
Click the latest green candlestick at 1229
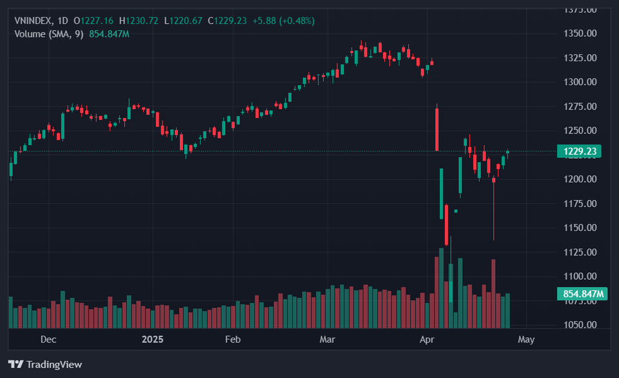point(507,152)
